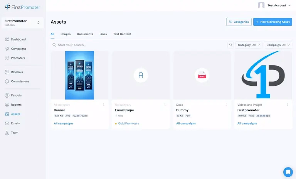
Task: Click the asset search input field
Action: 139,45
